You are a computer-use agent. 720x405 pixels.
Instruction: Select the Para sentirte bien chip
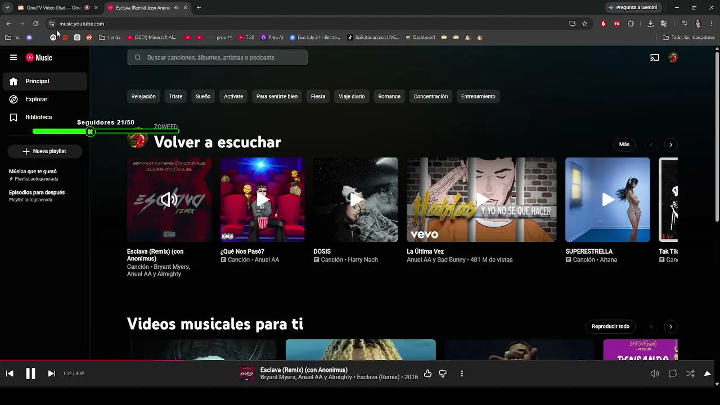point(277,96)
